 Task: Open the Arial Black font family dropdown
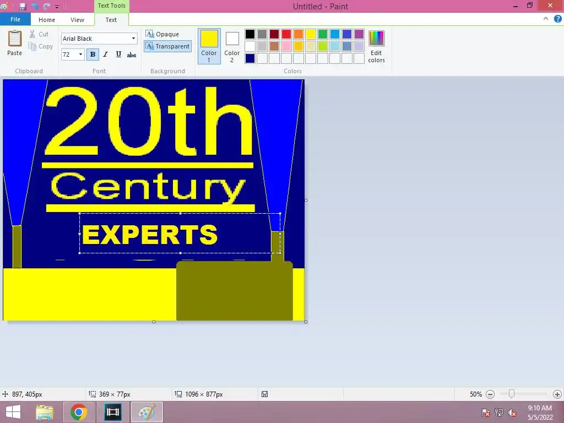point(133,39)
